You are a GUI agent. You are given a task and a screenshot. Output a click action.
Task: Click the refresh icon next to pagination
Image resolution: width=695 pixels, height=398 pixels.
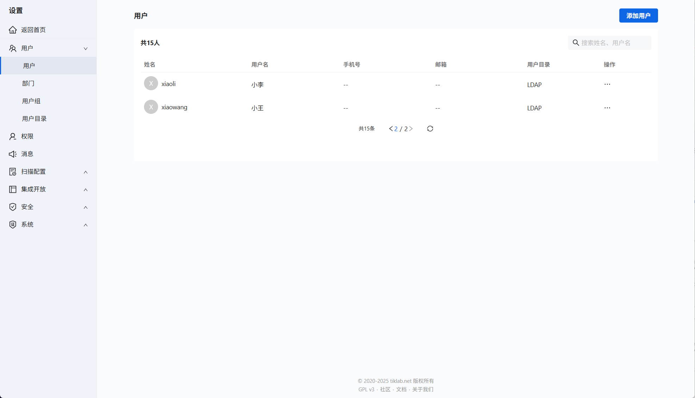(x=430, y=129)
